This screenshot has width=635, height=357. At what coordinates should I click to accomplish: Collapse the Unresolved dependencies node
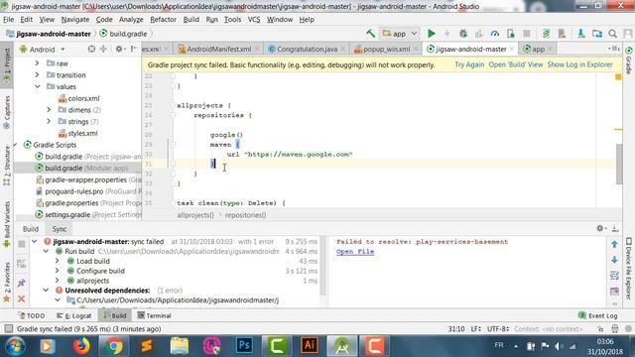coord(47,291)
